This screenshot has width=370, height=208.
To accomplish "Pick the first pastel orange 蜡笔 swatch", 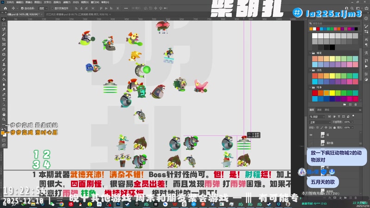I will 315,59.
